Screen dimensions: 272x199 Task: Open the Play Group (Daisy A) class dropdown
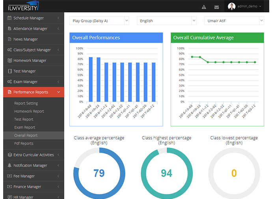click(x=99, y=21)
